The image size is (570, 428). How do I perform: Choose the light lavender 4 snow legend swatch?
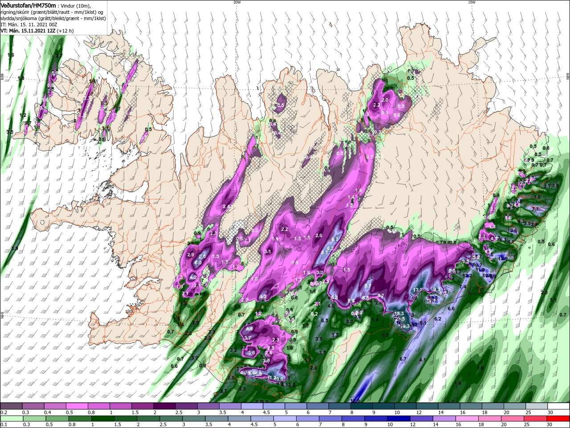coord(252,407)
